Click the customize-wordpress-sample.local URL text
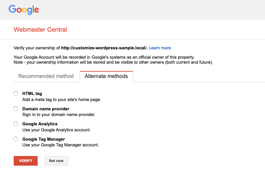Viewport: 265px width, 183px height. pyautogui.click(x=104, y=48)
